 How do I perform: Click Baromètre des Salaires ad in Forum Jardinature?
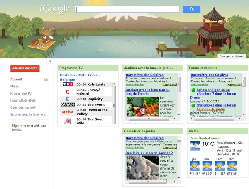[x=209, y=75]
